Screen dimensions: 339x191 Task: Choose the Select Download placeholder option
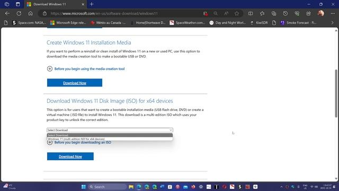pos(110,135)
